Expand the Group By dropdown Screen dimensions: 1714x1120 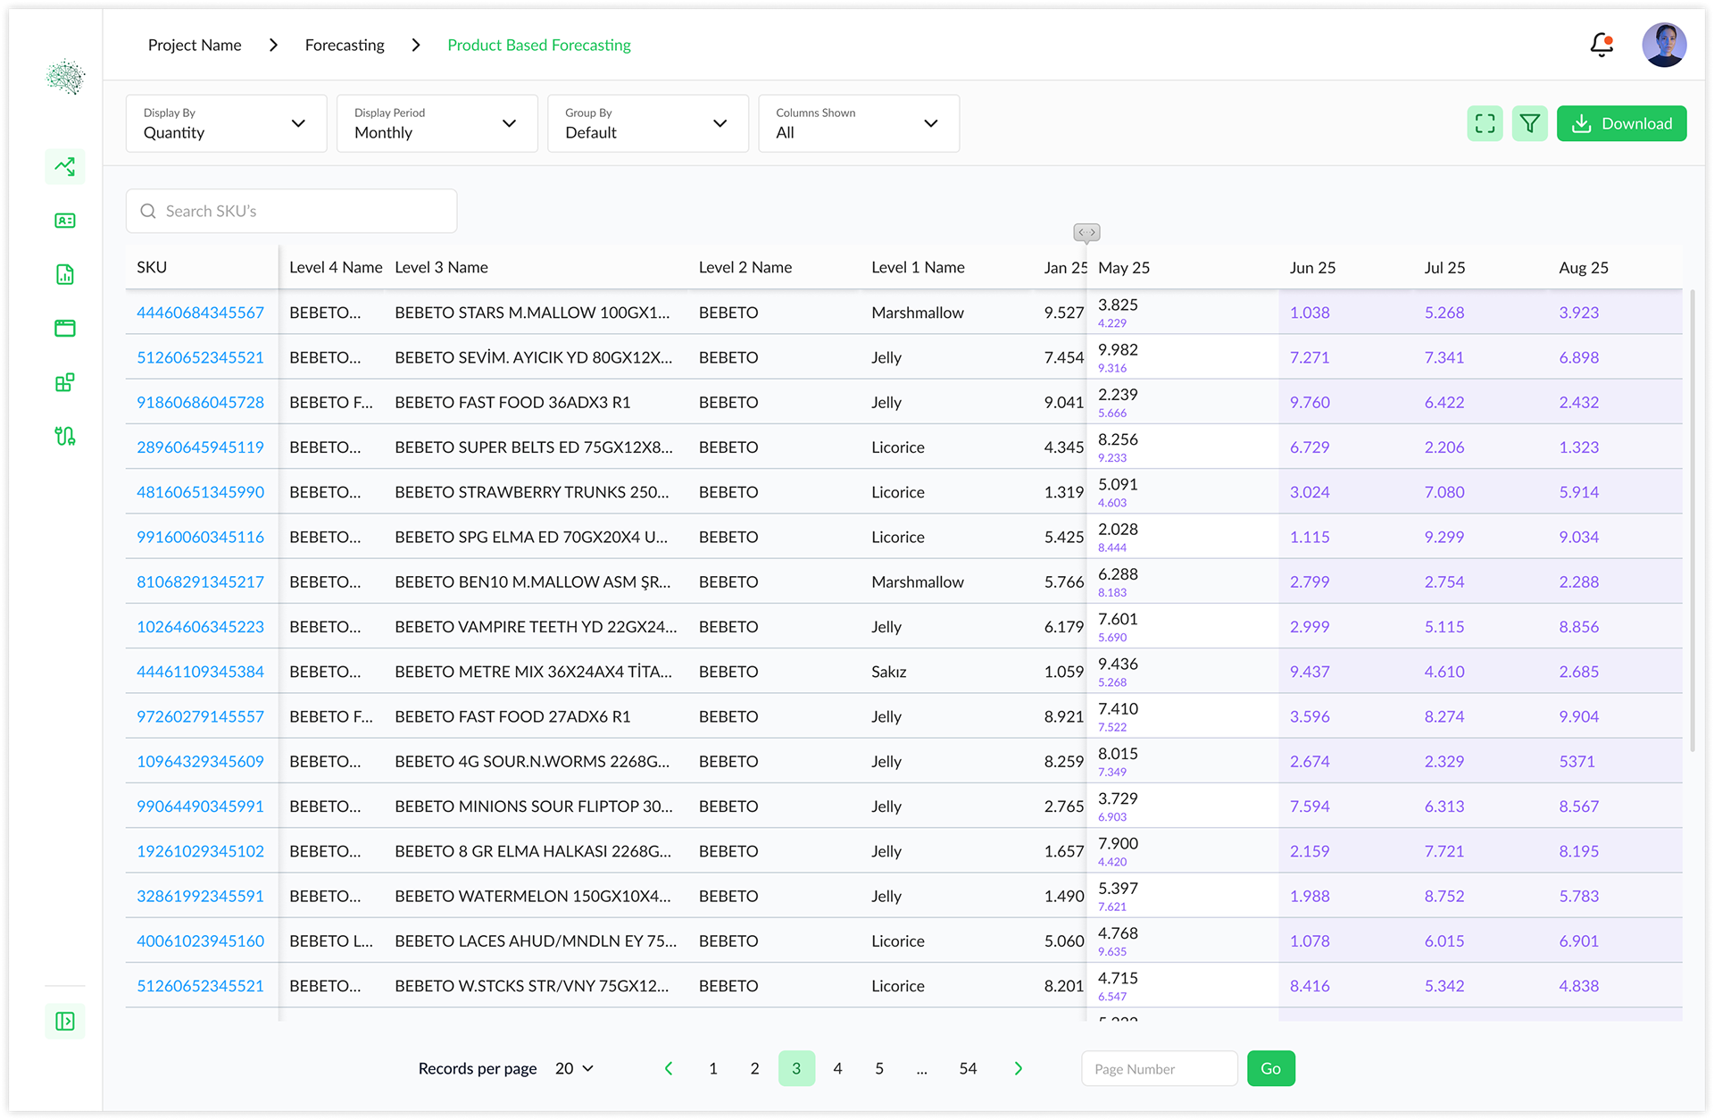[x=647, y=123]
